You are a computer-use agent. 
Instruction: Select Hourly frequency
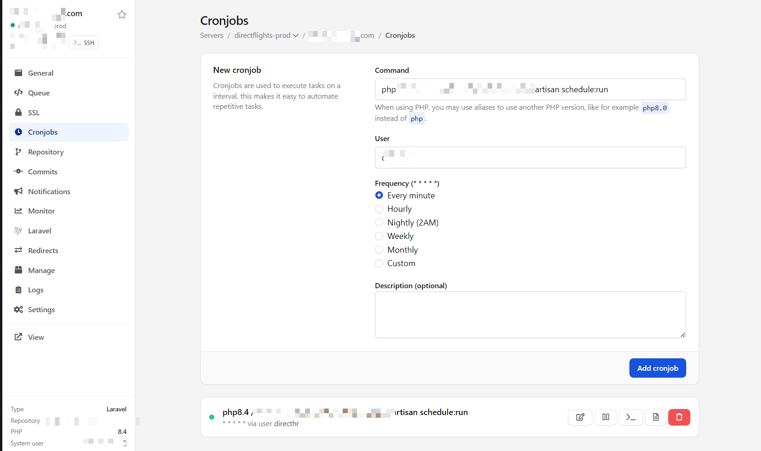379,209
